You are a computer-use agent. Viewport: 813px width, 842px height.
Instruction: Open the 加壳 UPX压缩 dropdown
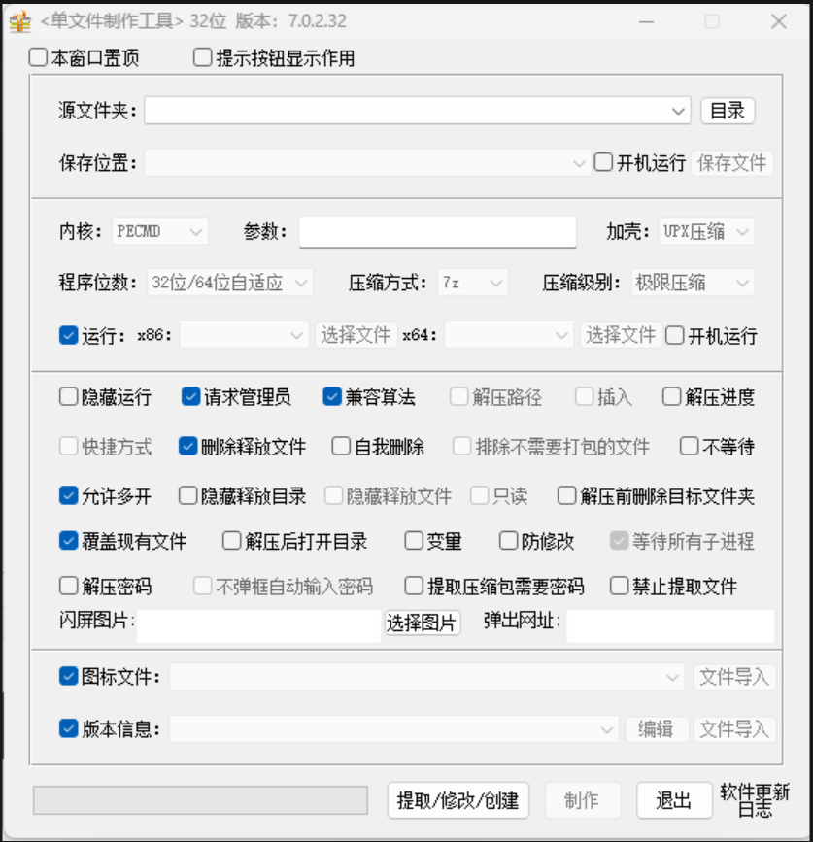(x=707, y=231)
